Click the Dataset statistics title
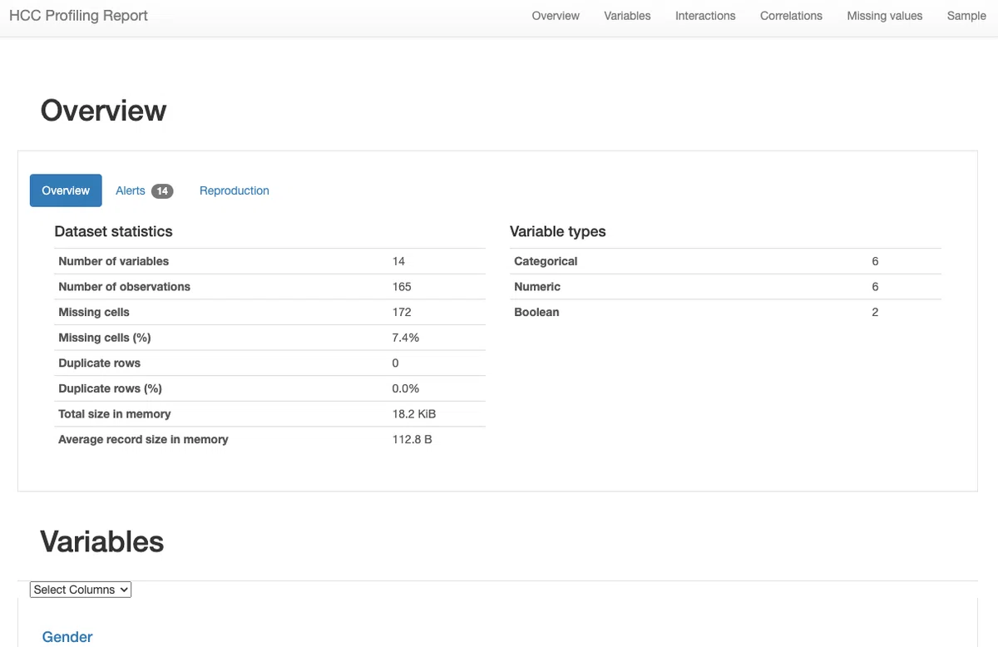The image size is (998, 647). coord(113,231)
